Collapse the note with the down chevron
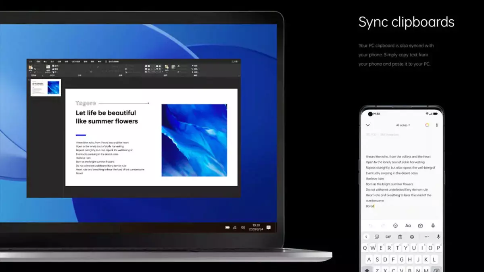Image resolution: width=484 pixels, height=272 pixels. 367,125
